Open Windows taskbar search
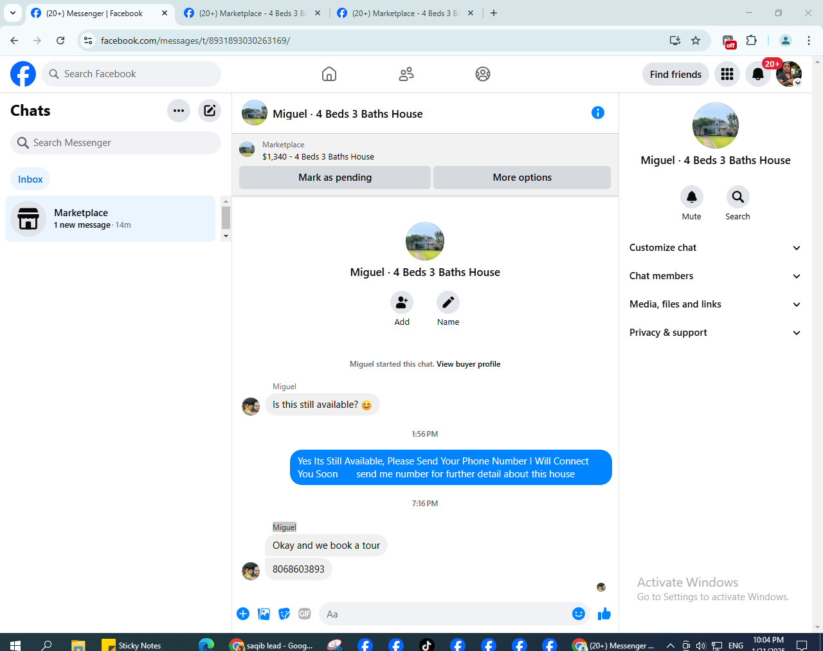823x651 pixels. click(x=46, y=644)
